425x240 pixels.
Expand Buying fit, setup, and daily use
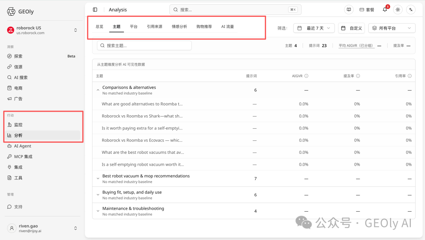[x=98, y=195]
